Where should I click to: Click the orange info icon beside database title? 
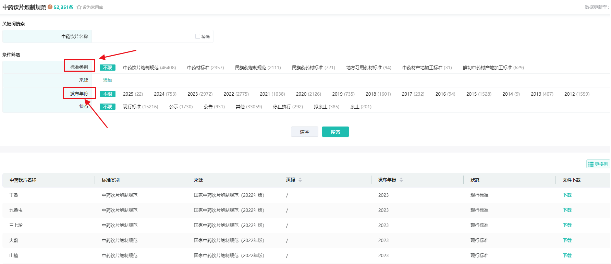[50, 7]
